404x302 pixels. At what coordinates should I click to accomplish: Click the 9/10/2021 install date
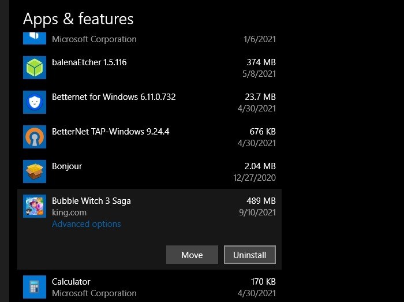point(257,212)
